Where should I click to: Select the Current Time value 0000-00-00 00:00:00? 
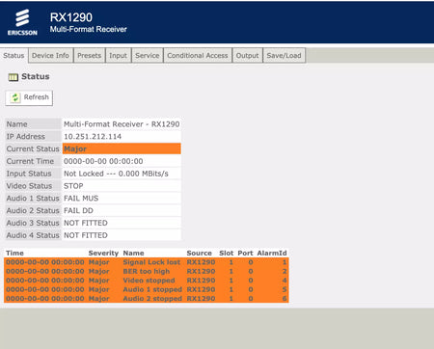pyautogui.click(x=103, y=161)
